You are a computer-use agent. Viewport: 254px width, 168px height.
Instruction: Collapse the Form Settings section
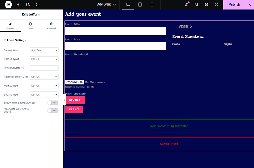15,40
